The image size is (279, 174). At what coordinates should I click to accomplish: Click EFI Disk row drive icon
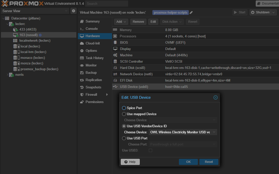(115, 80)
